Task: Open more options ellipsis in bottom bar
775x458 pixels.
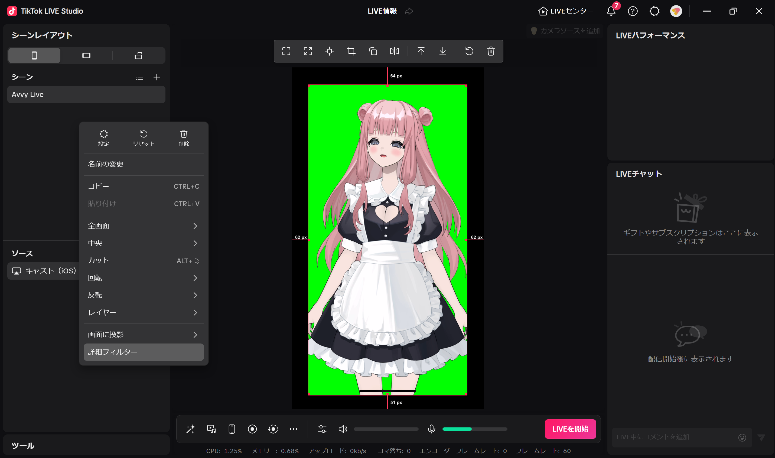Action: click(294, 429)
